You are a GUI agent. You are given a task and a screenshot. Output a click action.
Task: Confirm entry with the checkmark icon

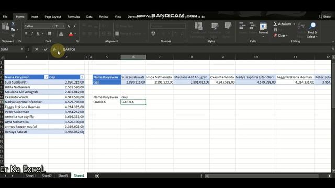pos(46,49)
